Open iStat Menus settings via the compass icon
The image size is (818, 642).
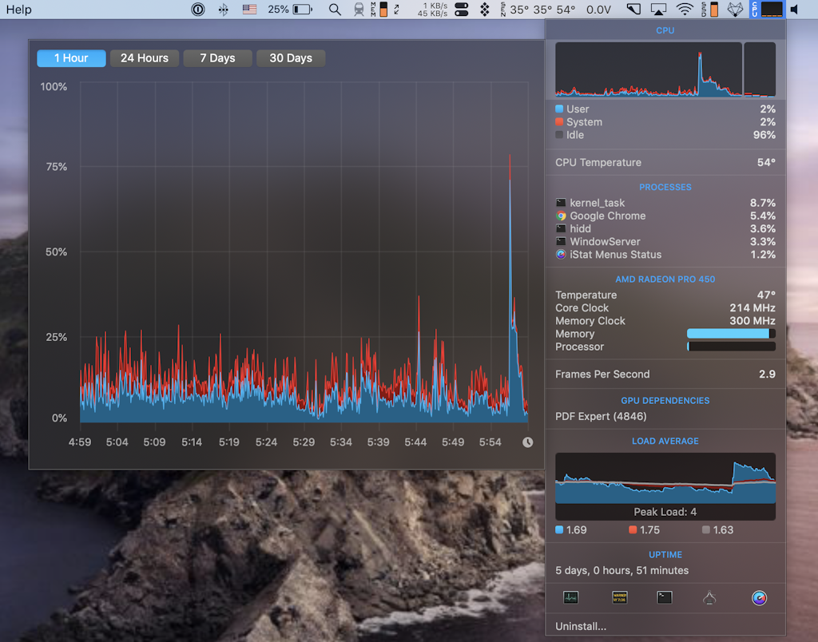pos(759,596)
